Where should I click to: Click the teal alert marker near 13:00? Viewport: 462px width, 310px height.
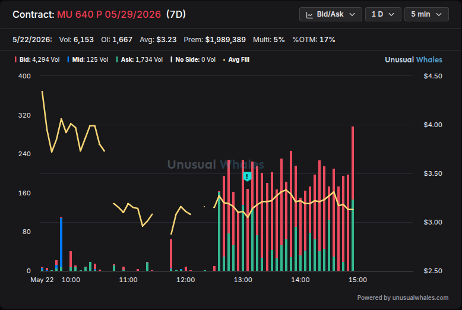(247, 176)
